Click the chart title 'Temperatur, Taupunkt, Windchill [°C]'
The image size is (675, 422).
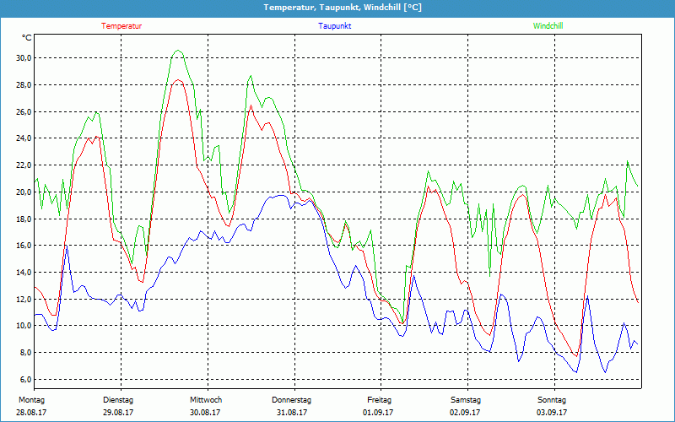tap(343, 8)
